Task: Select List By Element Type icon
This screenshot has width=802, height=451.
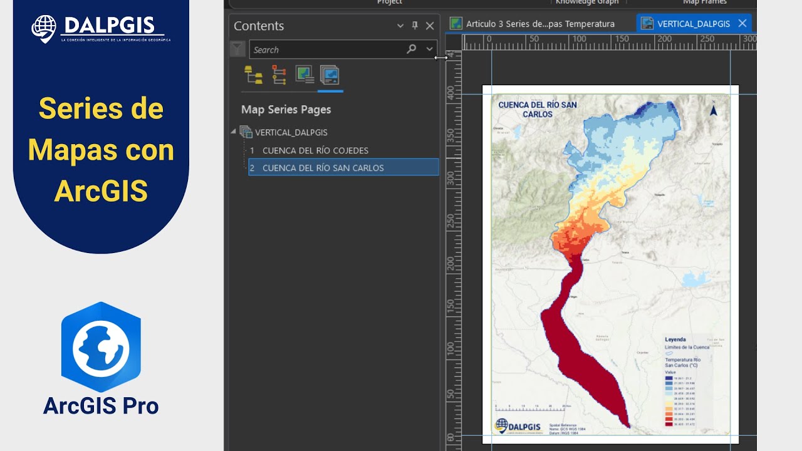Action: [x=279, y=75]
